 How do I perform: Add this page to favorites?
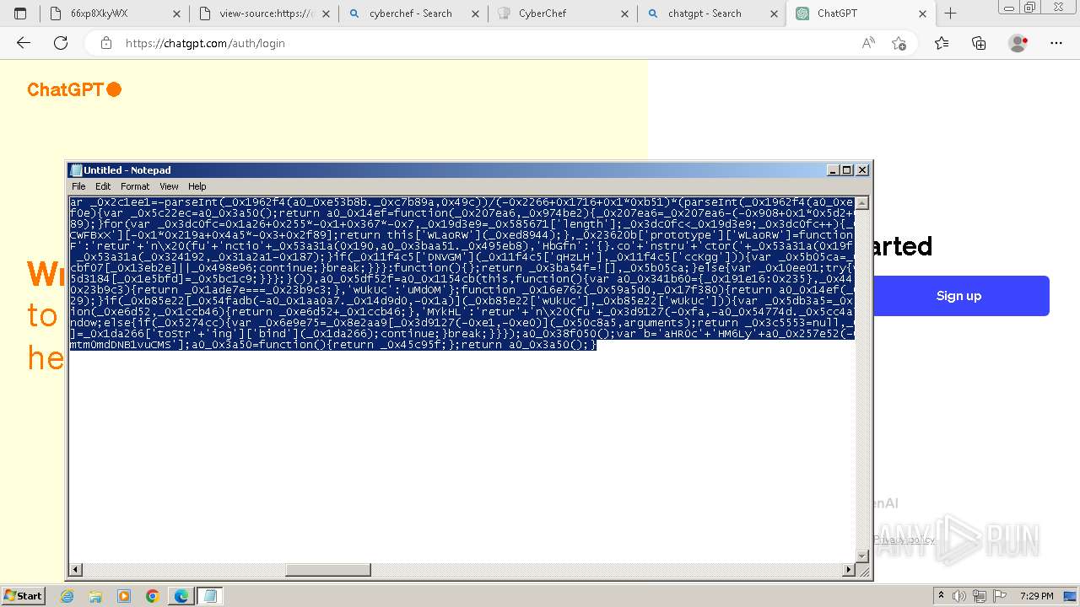tap(899, 43)
